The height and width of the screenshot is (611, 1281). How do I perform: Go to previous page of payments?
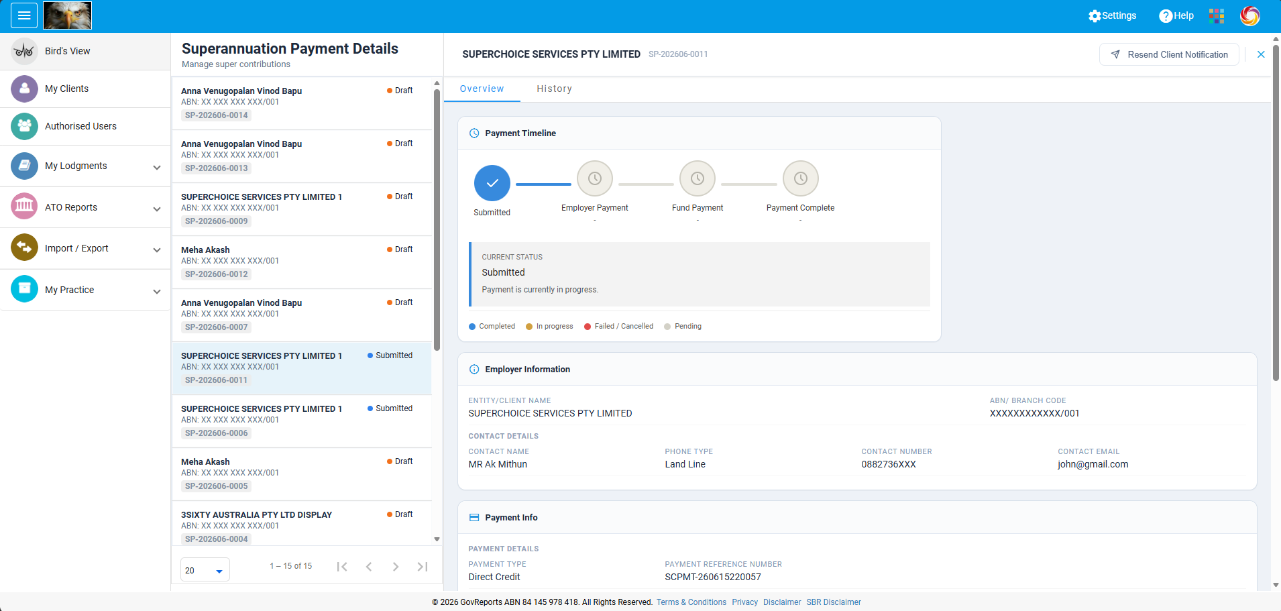369,567
